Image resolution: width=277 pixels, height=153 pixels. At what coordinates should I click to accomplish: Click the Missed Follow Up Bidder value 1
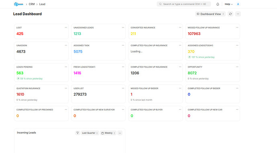[131, 94]
